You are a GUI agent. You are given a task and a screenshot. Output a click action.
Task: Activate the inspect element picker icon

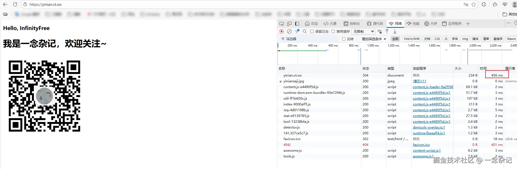pyautogui.click(x=282, y=24)
